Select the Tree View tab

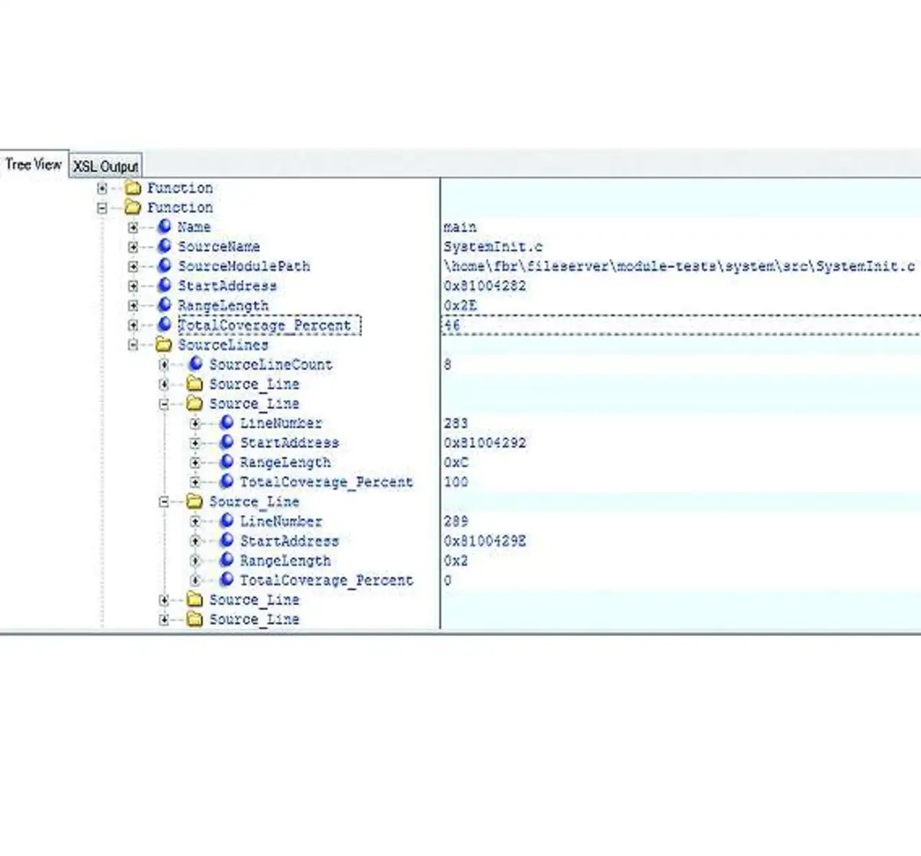click(33, 165)
